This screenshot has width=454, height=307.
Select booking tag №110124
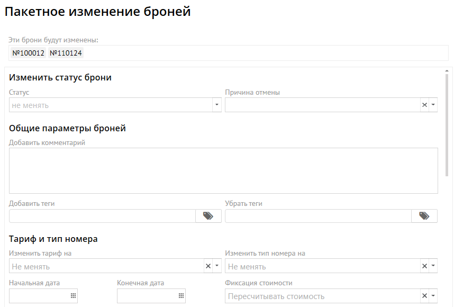(66, 53)
